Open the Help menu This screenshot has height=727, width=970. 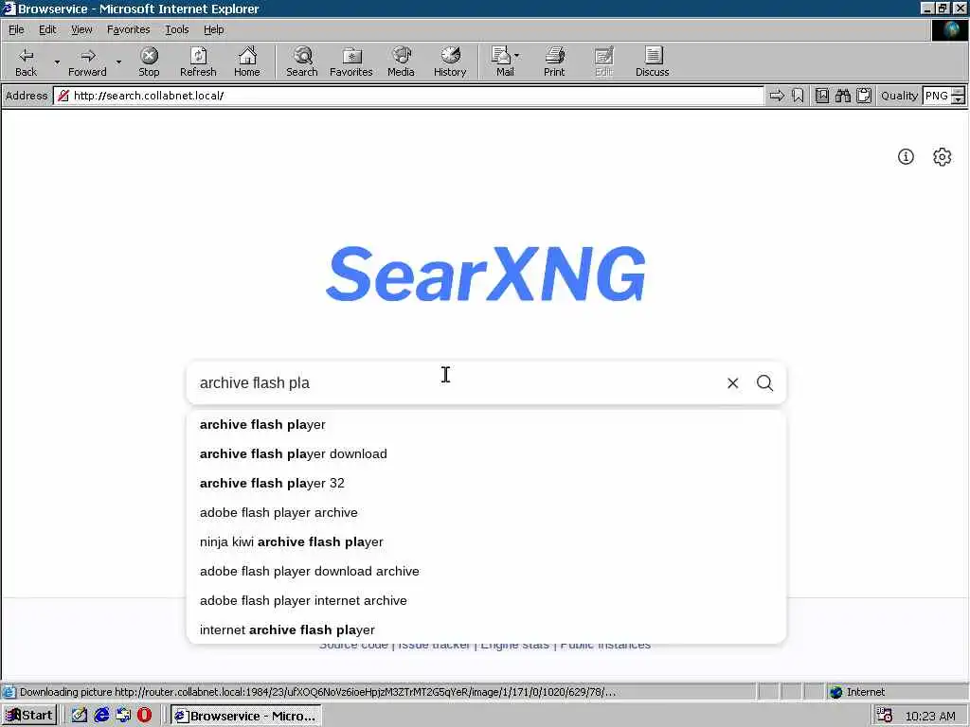point(213,29)
